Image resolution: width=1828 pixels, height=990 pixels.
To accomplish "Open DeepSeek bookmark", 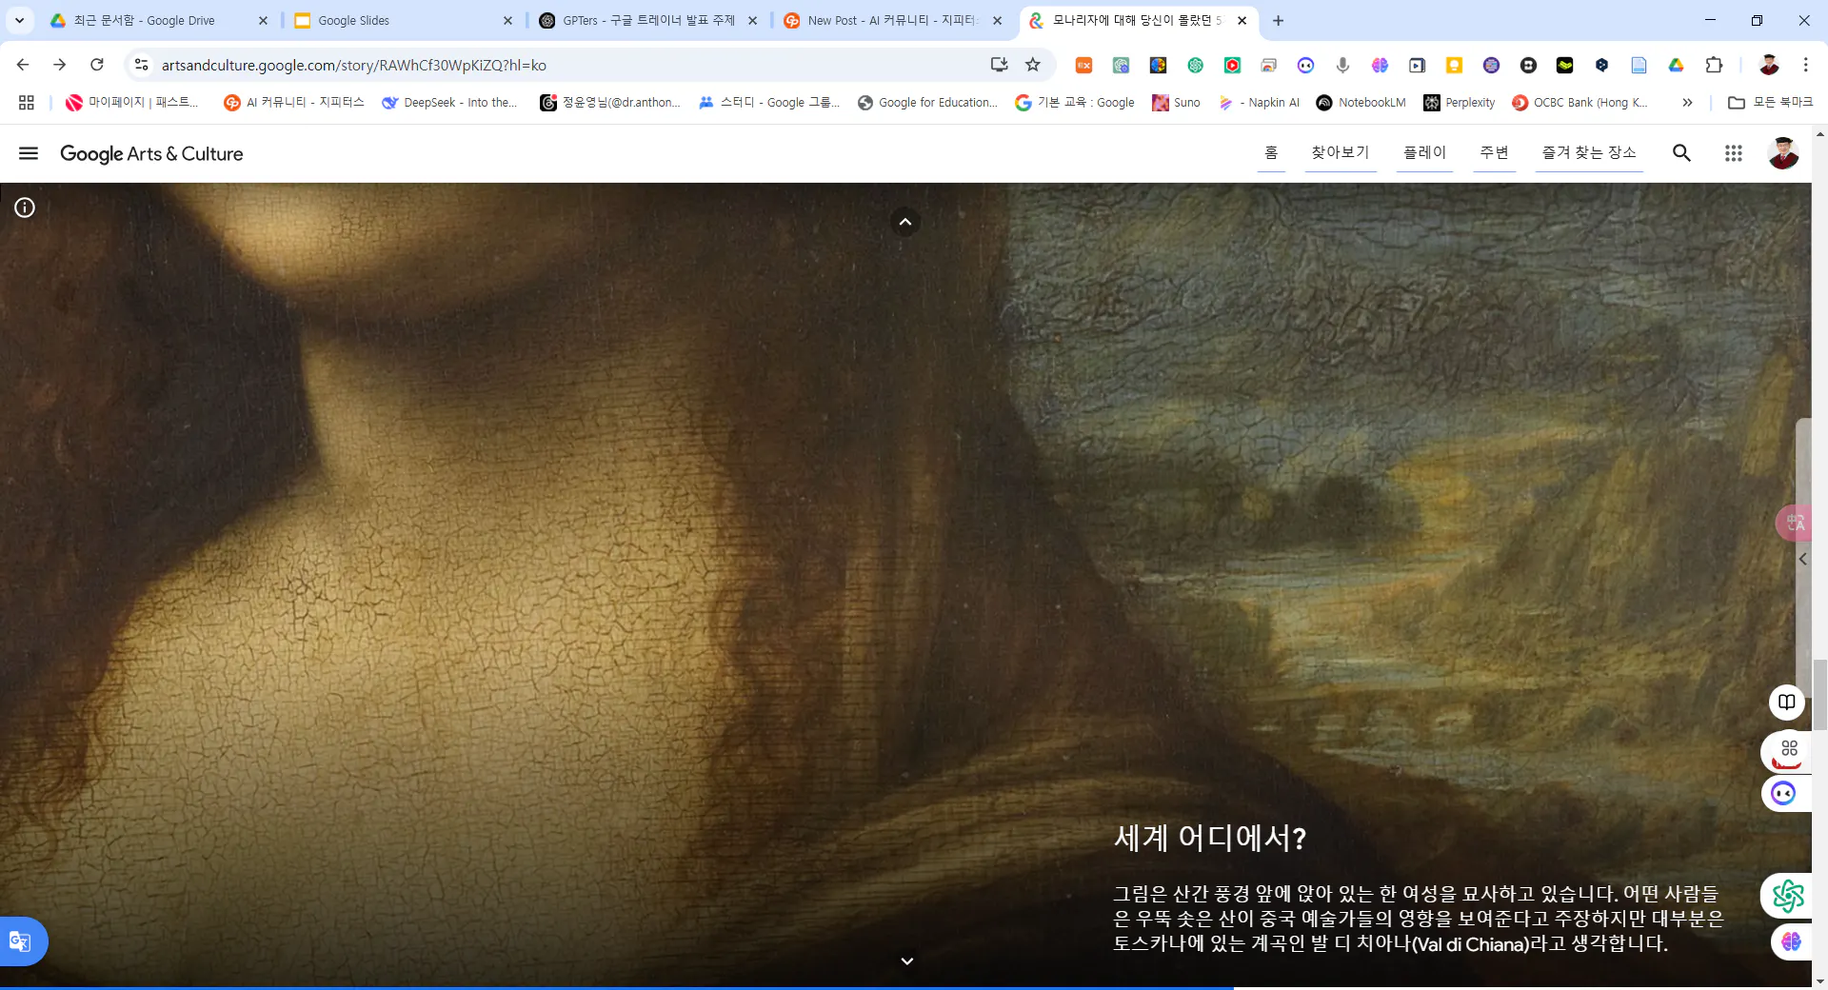I will click(x=449, y=102).
